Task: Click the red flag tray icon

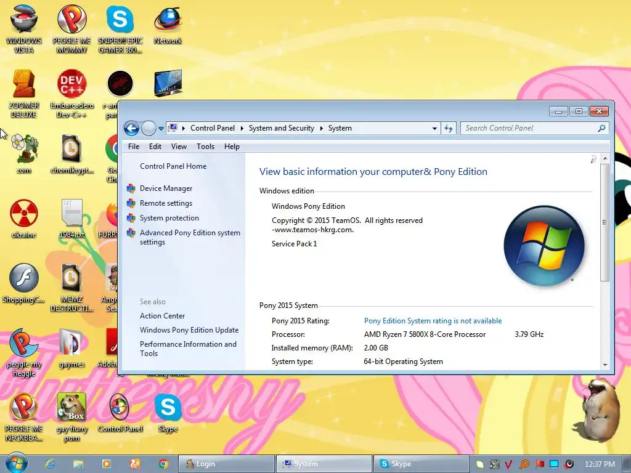Action: 540,464
